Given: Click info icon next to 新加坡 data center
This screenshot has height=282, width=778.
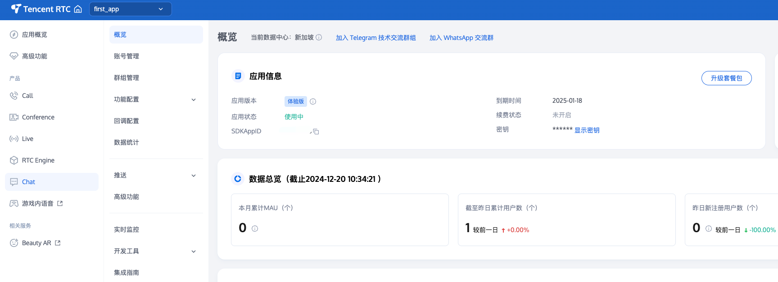Looking at the screenshot, I should [319, 37].
